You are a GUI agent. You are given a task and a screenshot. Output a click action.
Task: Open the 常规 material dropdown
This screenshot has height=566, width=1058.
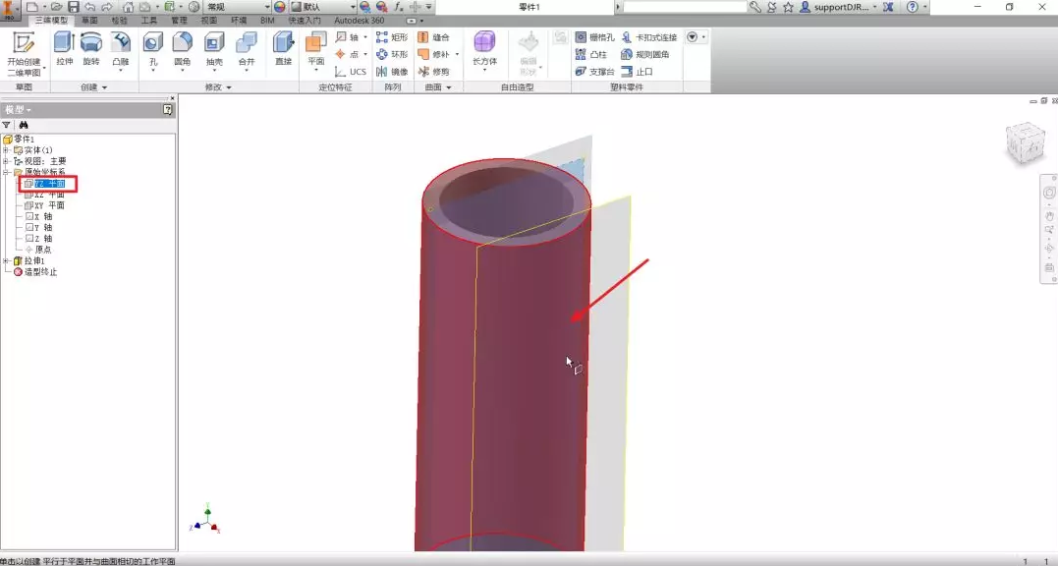(x=238, y=7)
